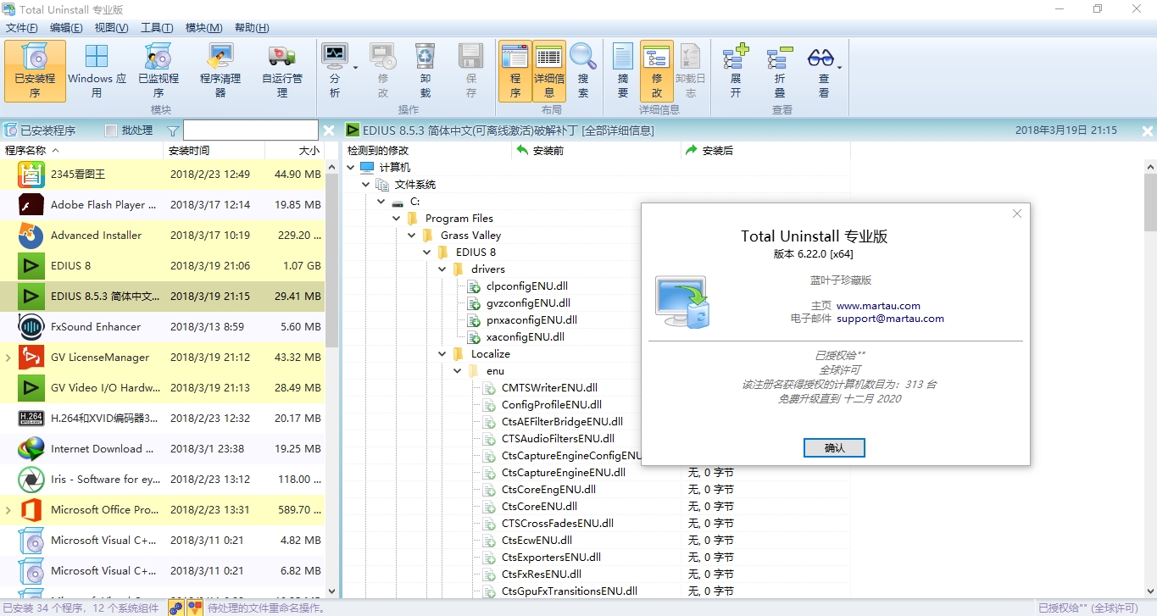Close the About dialog with X
The height and width of the screenshot is (616, 1157).
(x=1017, y=214)
